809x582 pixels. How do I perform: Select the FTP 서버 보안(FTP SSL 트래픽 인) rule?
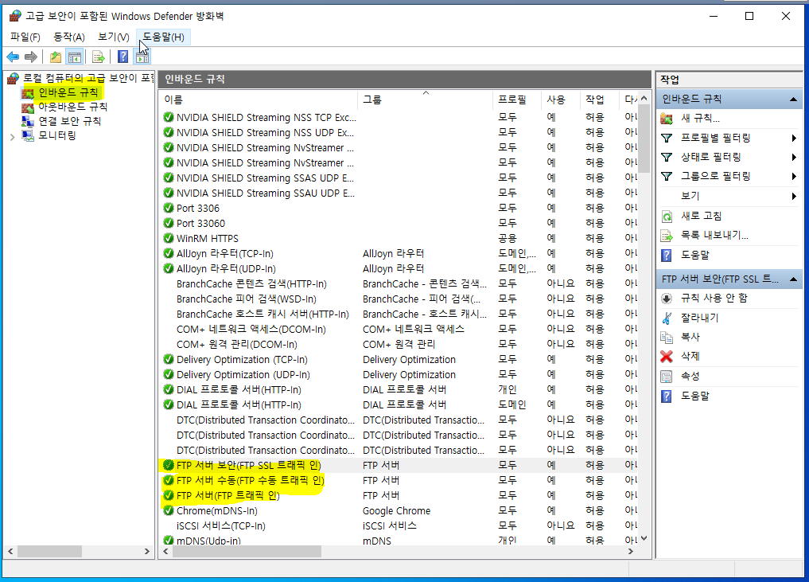(x=399, y=465)
